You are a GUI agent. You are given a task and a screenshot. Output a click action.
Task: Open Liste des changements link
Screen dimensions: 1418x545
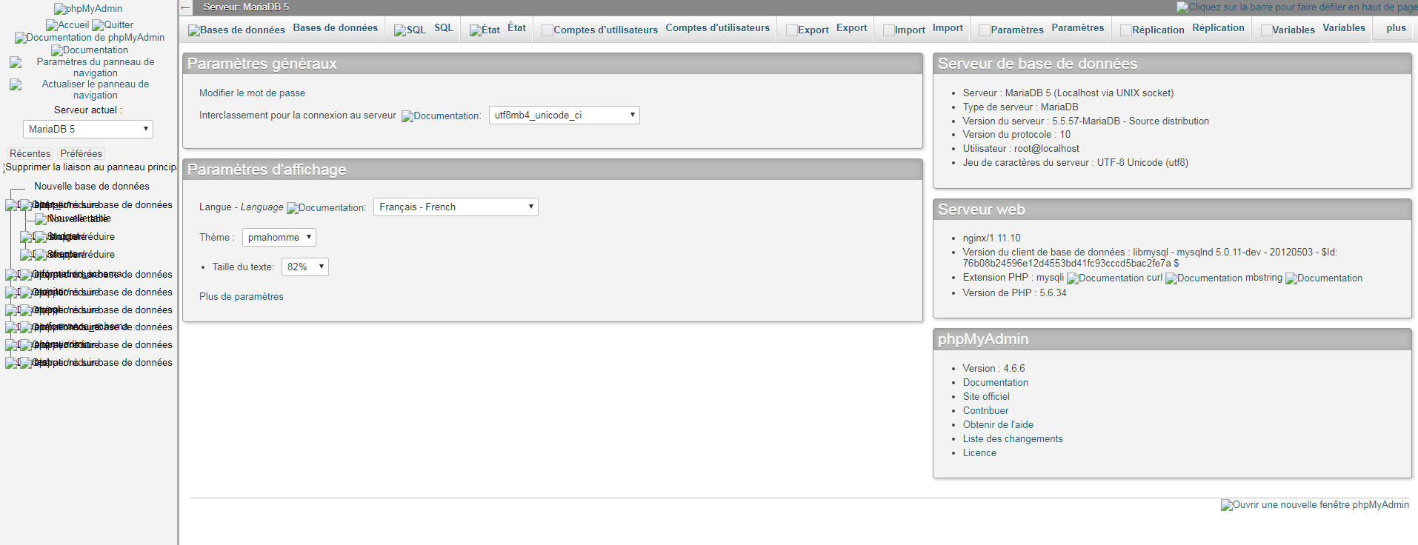(x=1013, y=439)
